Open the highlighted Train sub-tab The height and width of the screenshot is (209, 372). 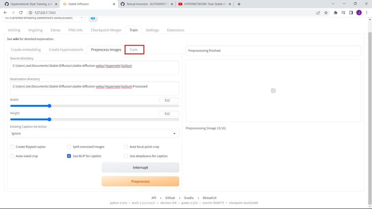pos(134,50)
